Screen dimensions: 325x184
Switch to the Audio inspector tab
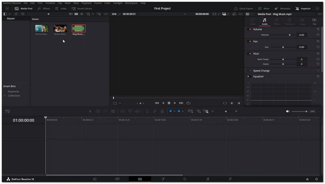pyautogui.click(x=264, y=22)
